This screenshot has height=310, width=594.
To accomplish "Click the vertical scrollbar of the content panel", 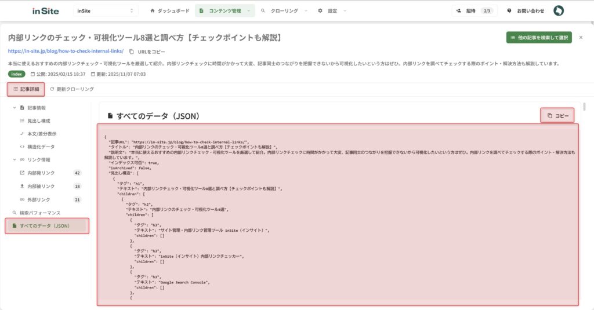I will pos(585,107).
